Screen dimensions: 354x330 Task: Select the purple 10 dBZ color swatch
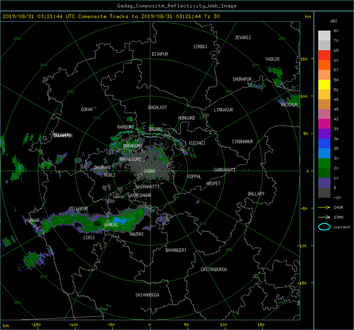(324, 183)
